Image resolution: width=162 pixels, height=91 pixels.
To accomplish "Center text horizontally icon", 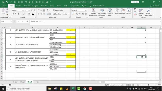I will point(41,14).
